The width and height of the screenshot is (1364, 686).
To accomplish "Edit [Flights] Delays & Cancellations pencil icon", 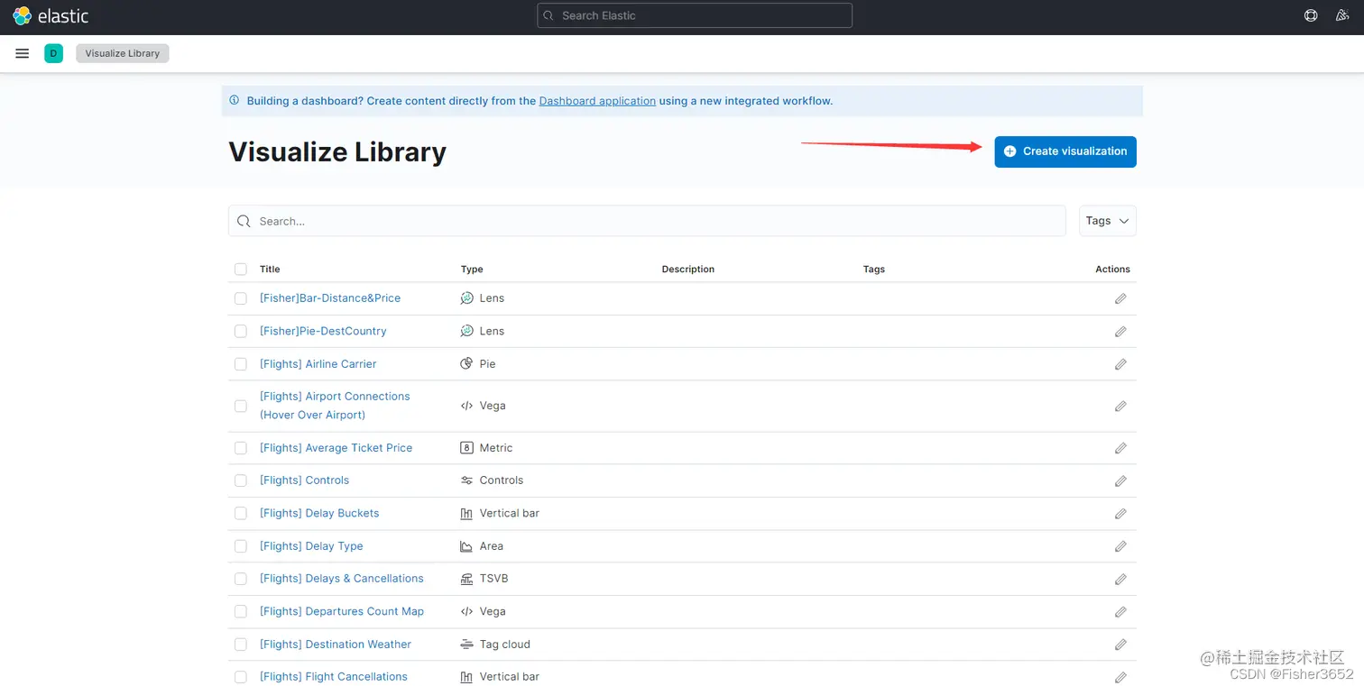I will (x=1120, y=580).
